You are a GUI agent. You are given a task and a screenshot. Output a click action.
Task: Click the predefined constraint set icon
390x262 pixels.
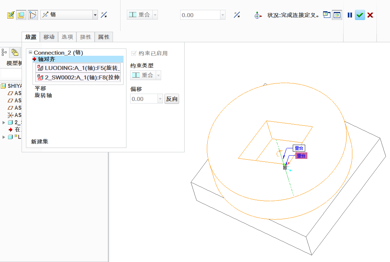pyautogui.click(x=21, y=15)
